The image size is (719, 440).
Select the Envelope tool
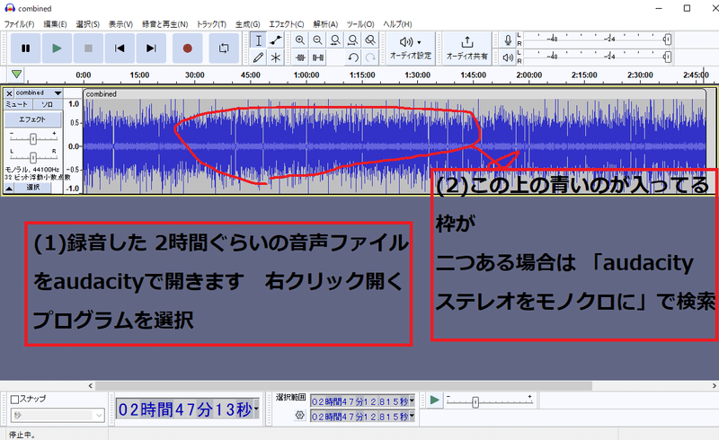(276, 40)
